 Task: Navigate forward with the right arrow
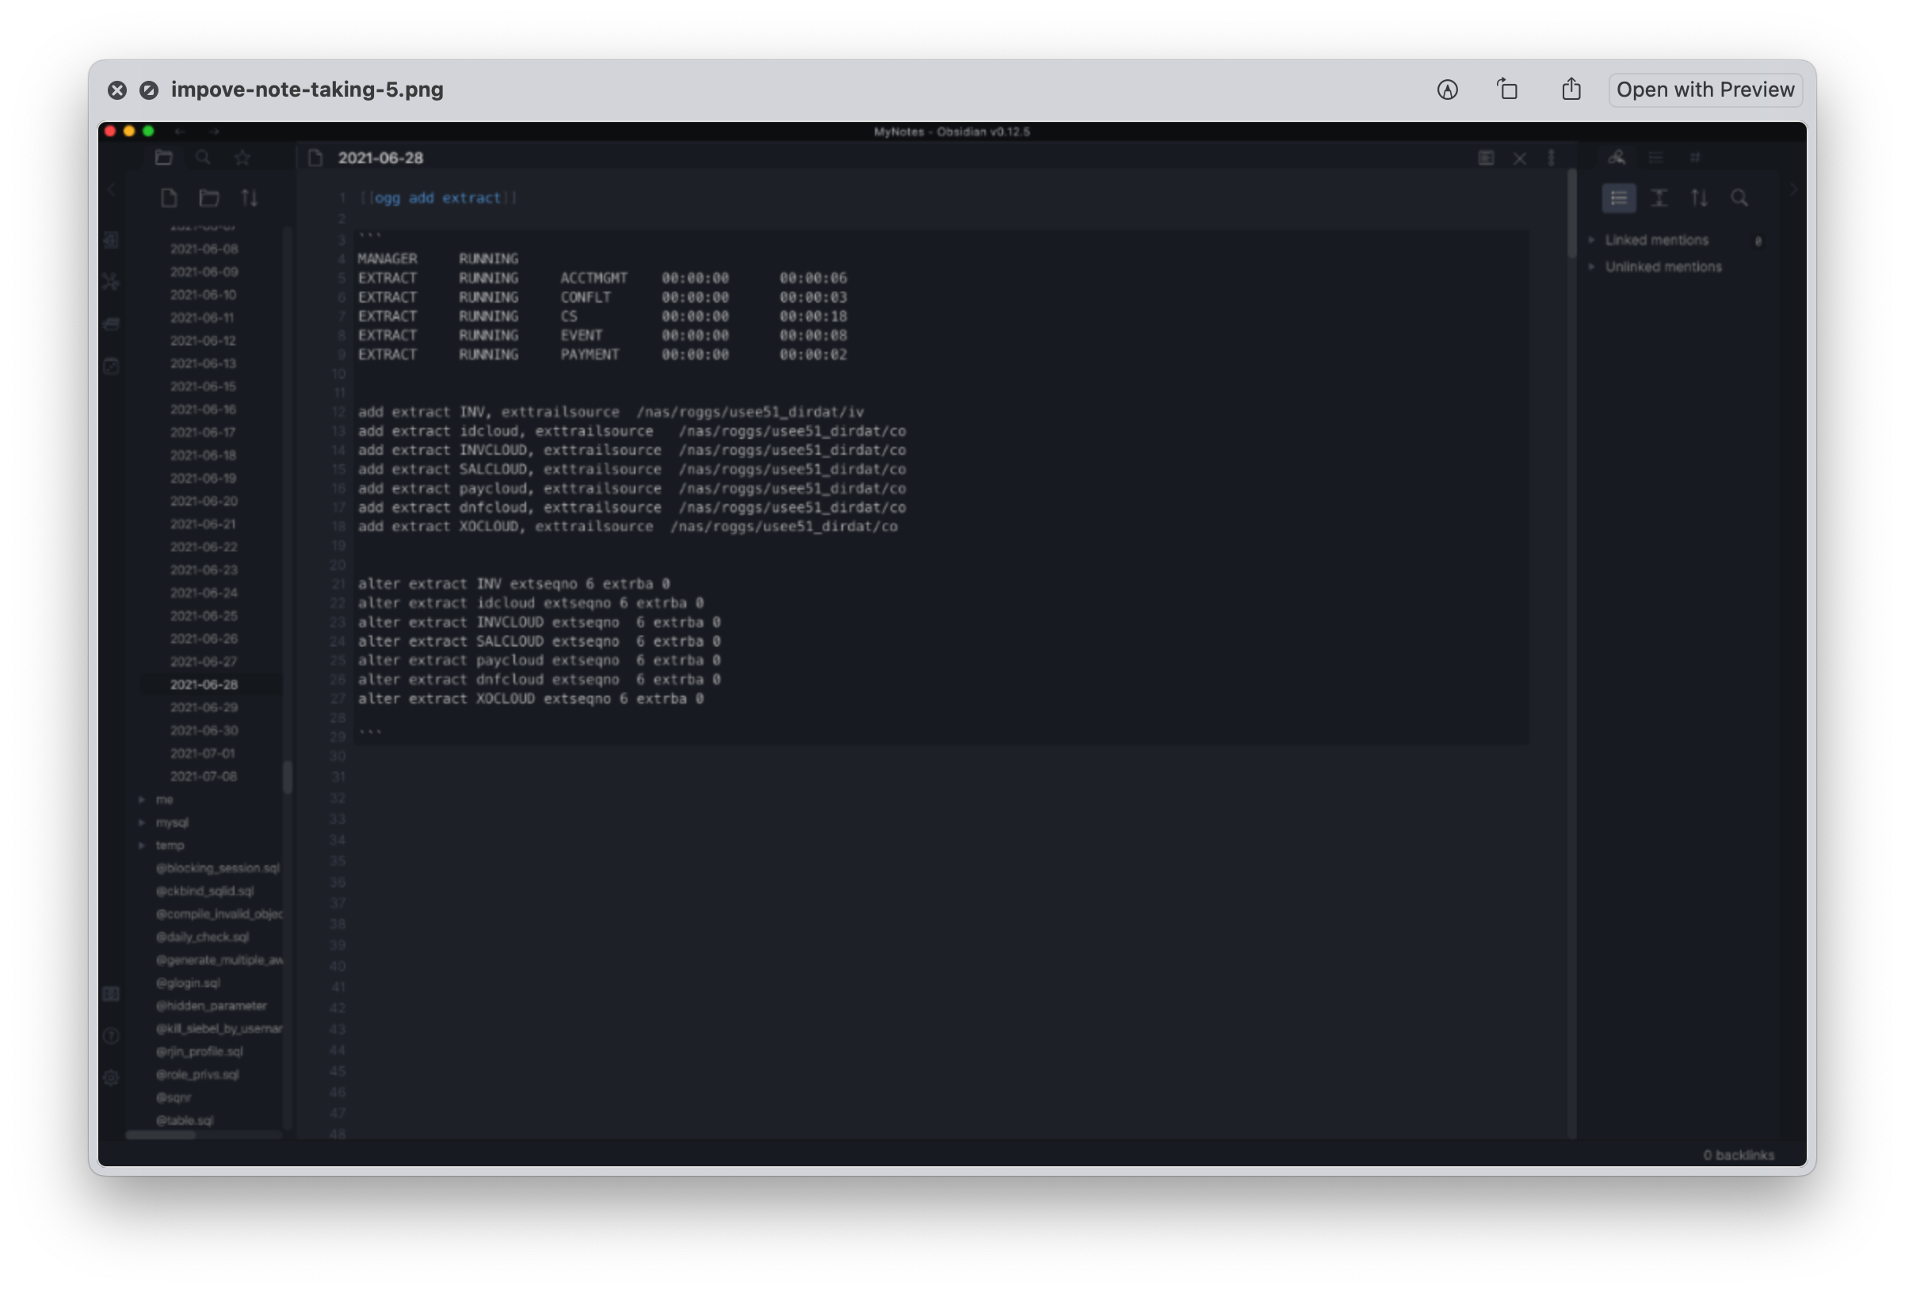[214, 131]
